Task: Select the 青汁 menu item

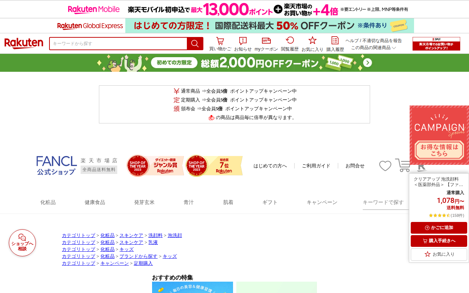Action: [x=189, y=202]
